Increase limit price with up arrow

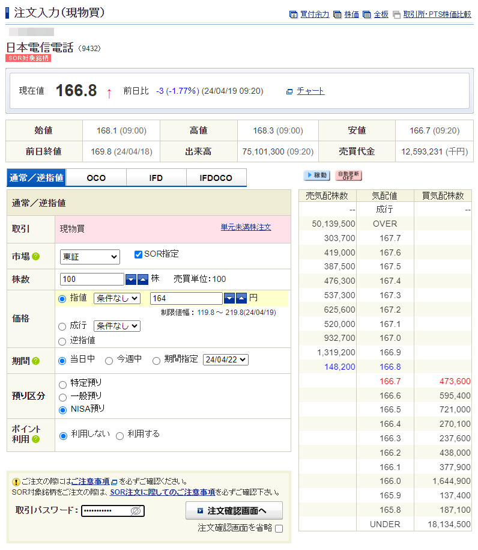tap(241, 299)
